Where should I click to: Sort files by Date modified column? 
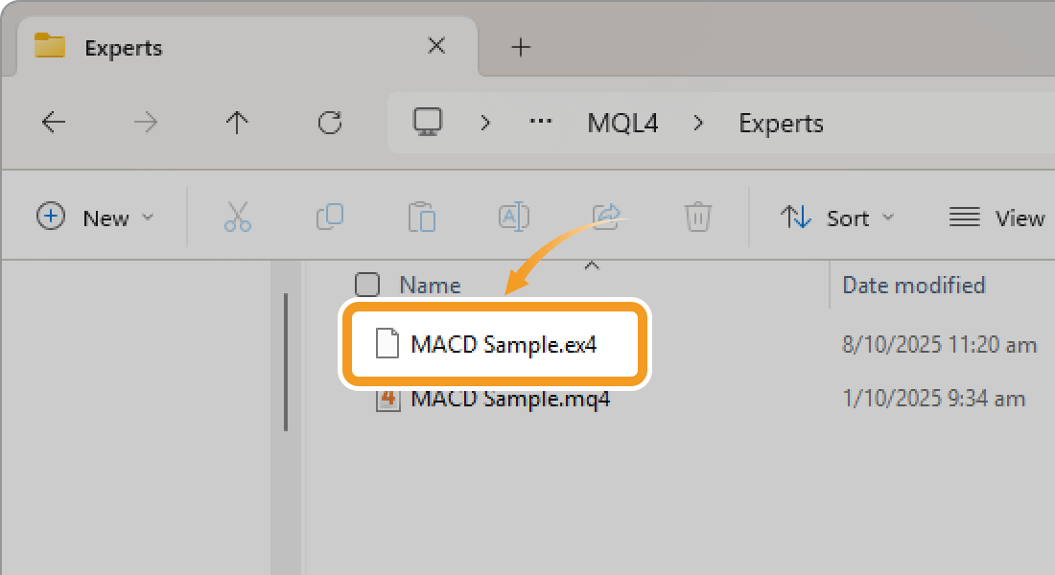[x=913, y=285]
